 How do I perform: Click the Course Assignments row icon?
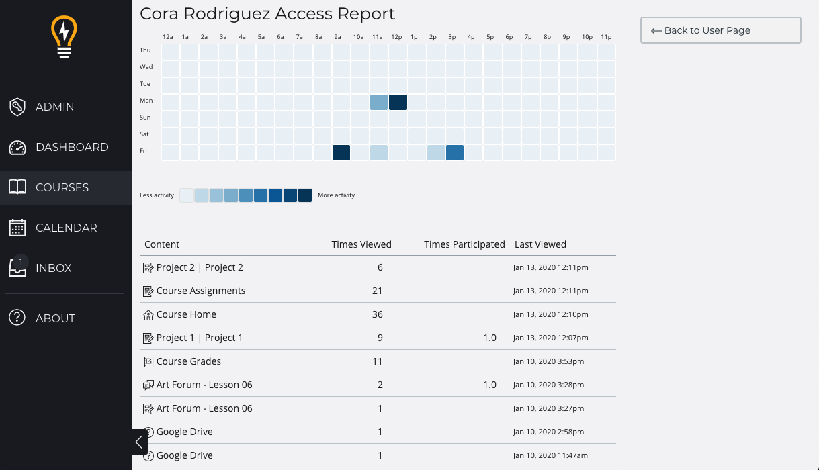coord(148,291)
